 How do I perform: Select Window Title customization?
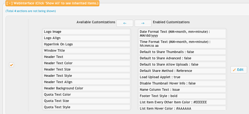coord(86,51)
